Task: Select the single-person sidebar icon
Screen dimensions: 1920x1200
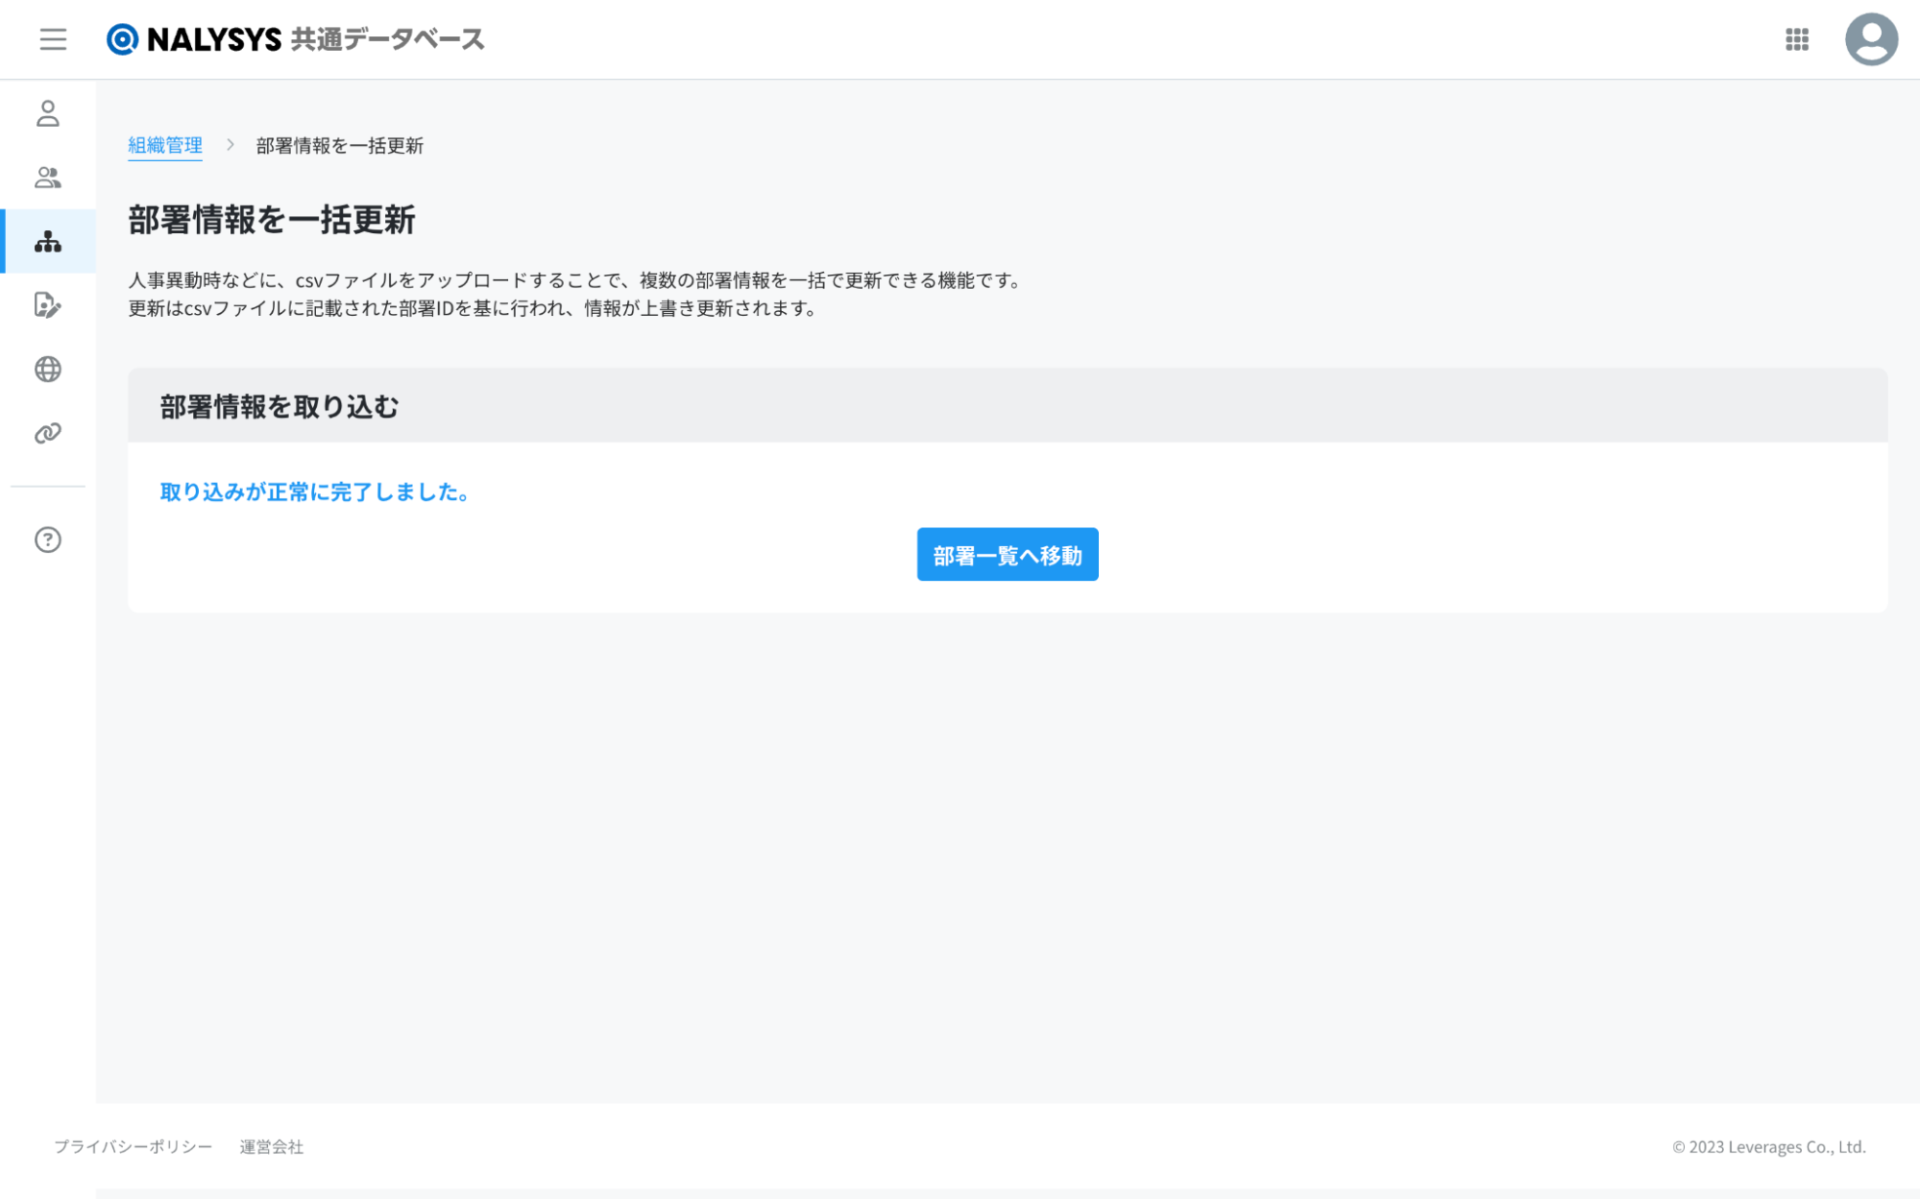Action: [48, 113]
